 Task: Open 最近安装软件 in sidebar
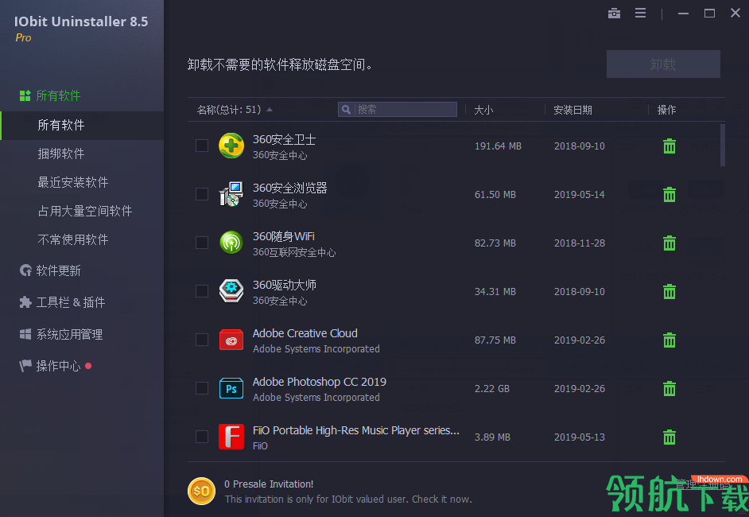pos(73,182)
